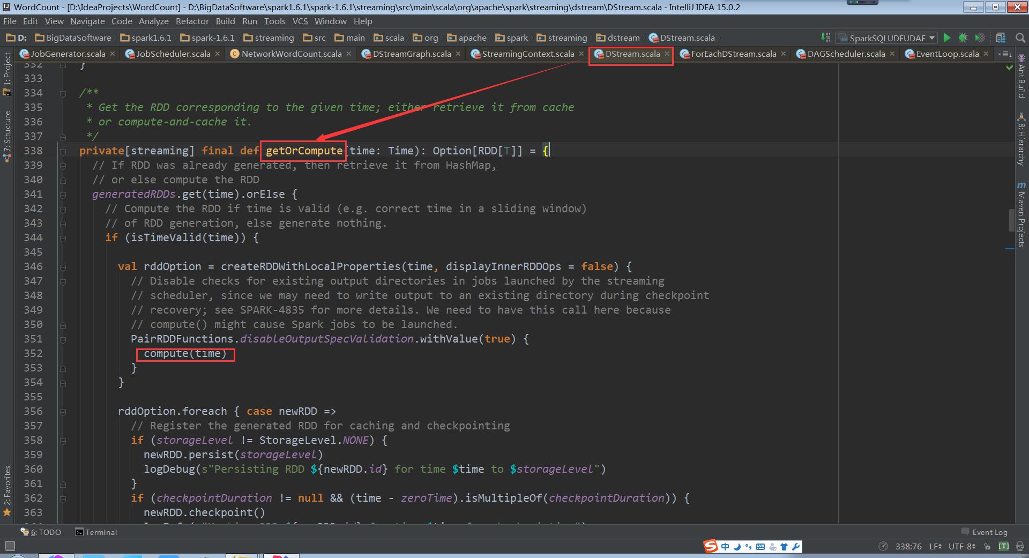Click dstream breadcrumb folder
Viewport: 1029px width, 558px height.
(618, 38)
